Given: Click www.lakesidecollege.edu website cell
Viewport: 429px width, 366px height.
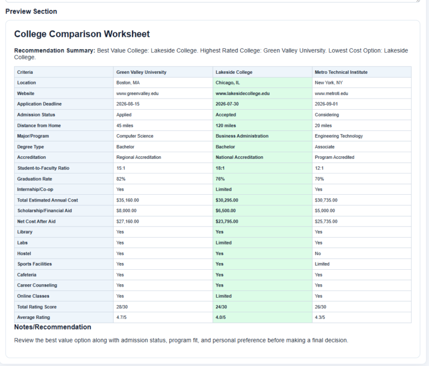Looking at the screenshot, I should (263, 93).
